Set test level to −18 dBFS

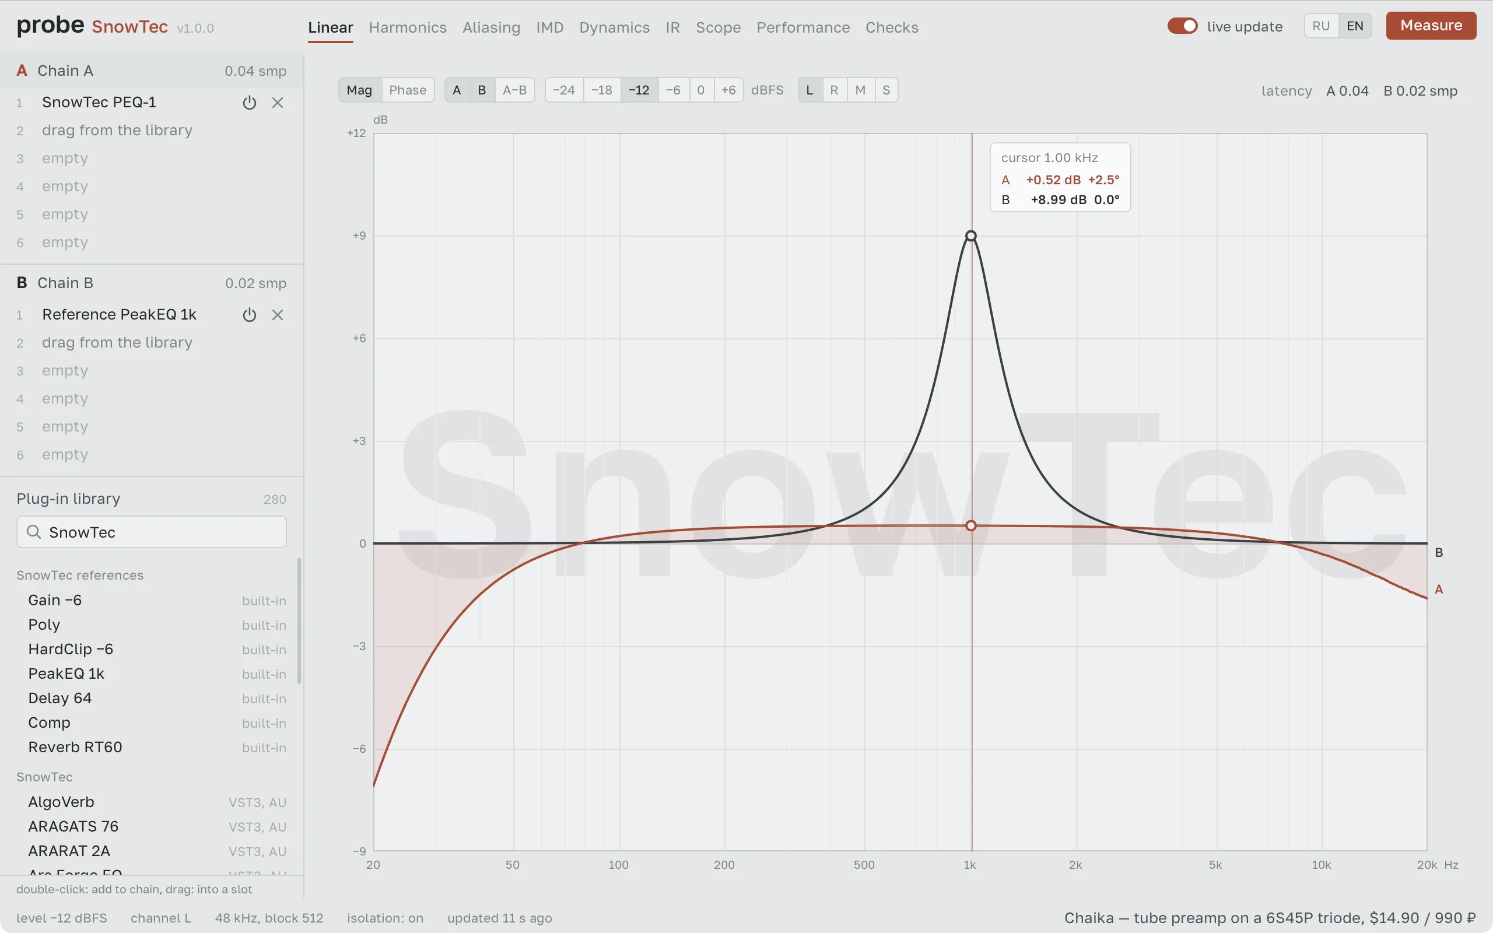(x=601, y=90)
